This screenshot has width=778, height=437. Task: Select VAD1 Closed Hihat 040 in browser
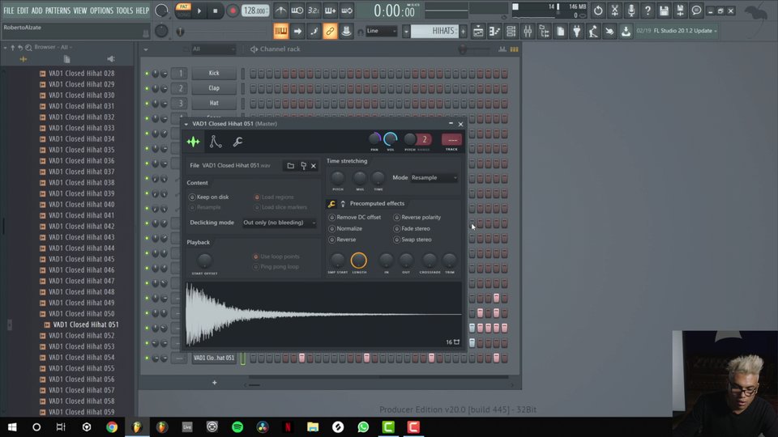tap(81, 205)
